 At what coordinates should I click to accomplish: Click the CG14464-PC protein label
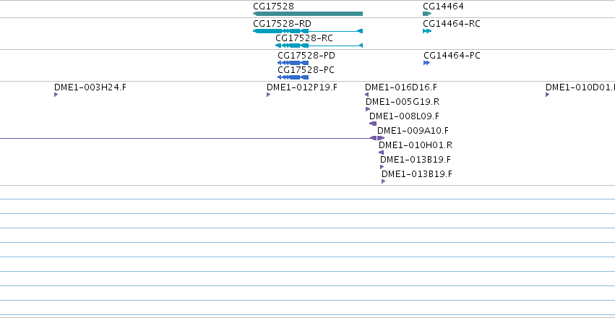(452, 56)
